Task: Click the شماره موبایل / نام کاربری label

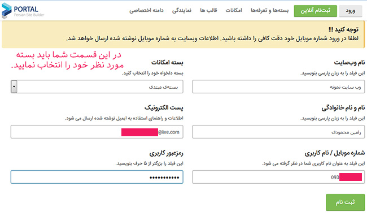Action: pos(335,153)
